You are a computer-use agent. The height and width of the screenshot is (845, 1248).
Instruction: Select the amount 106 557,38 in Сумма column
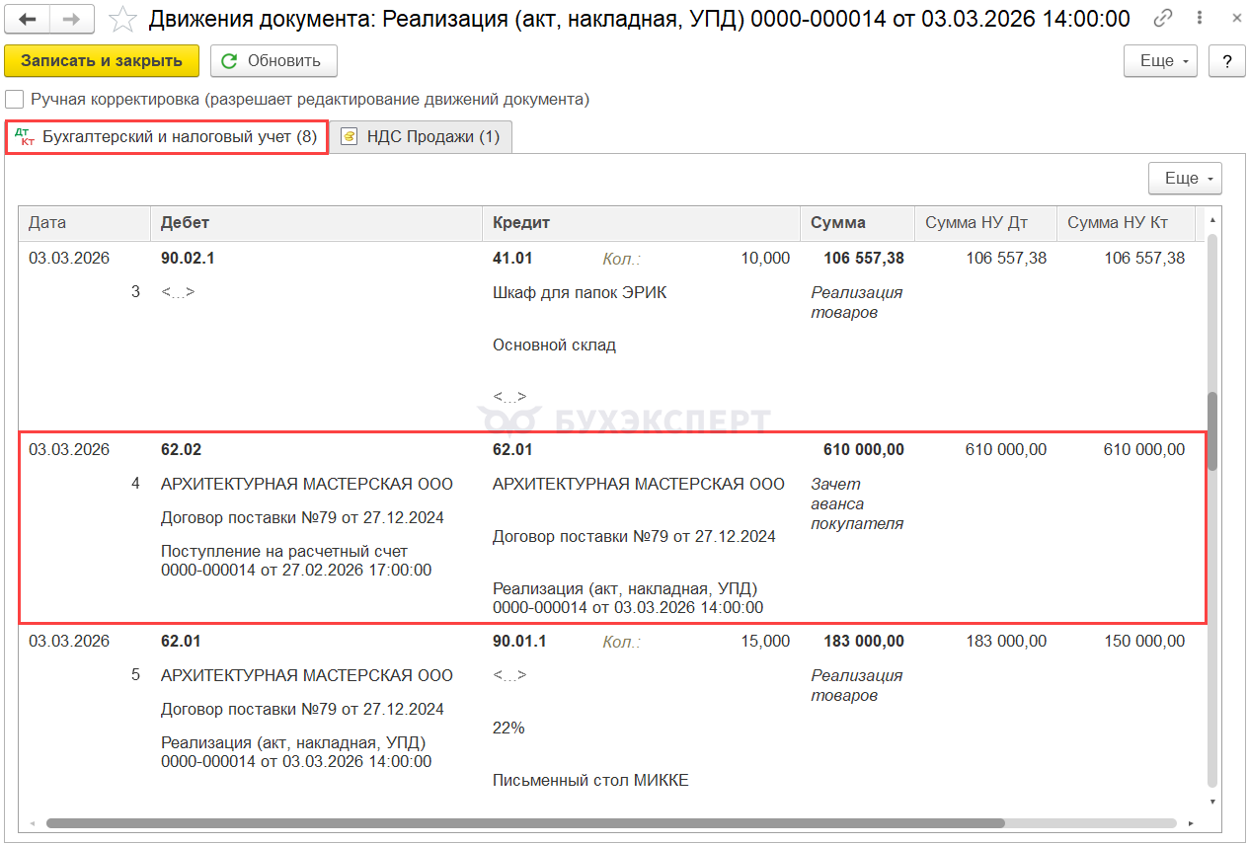click(x=863, y=258)
